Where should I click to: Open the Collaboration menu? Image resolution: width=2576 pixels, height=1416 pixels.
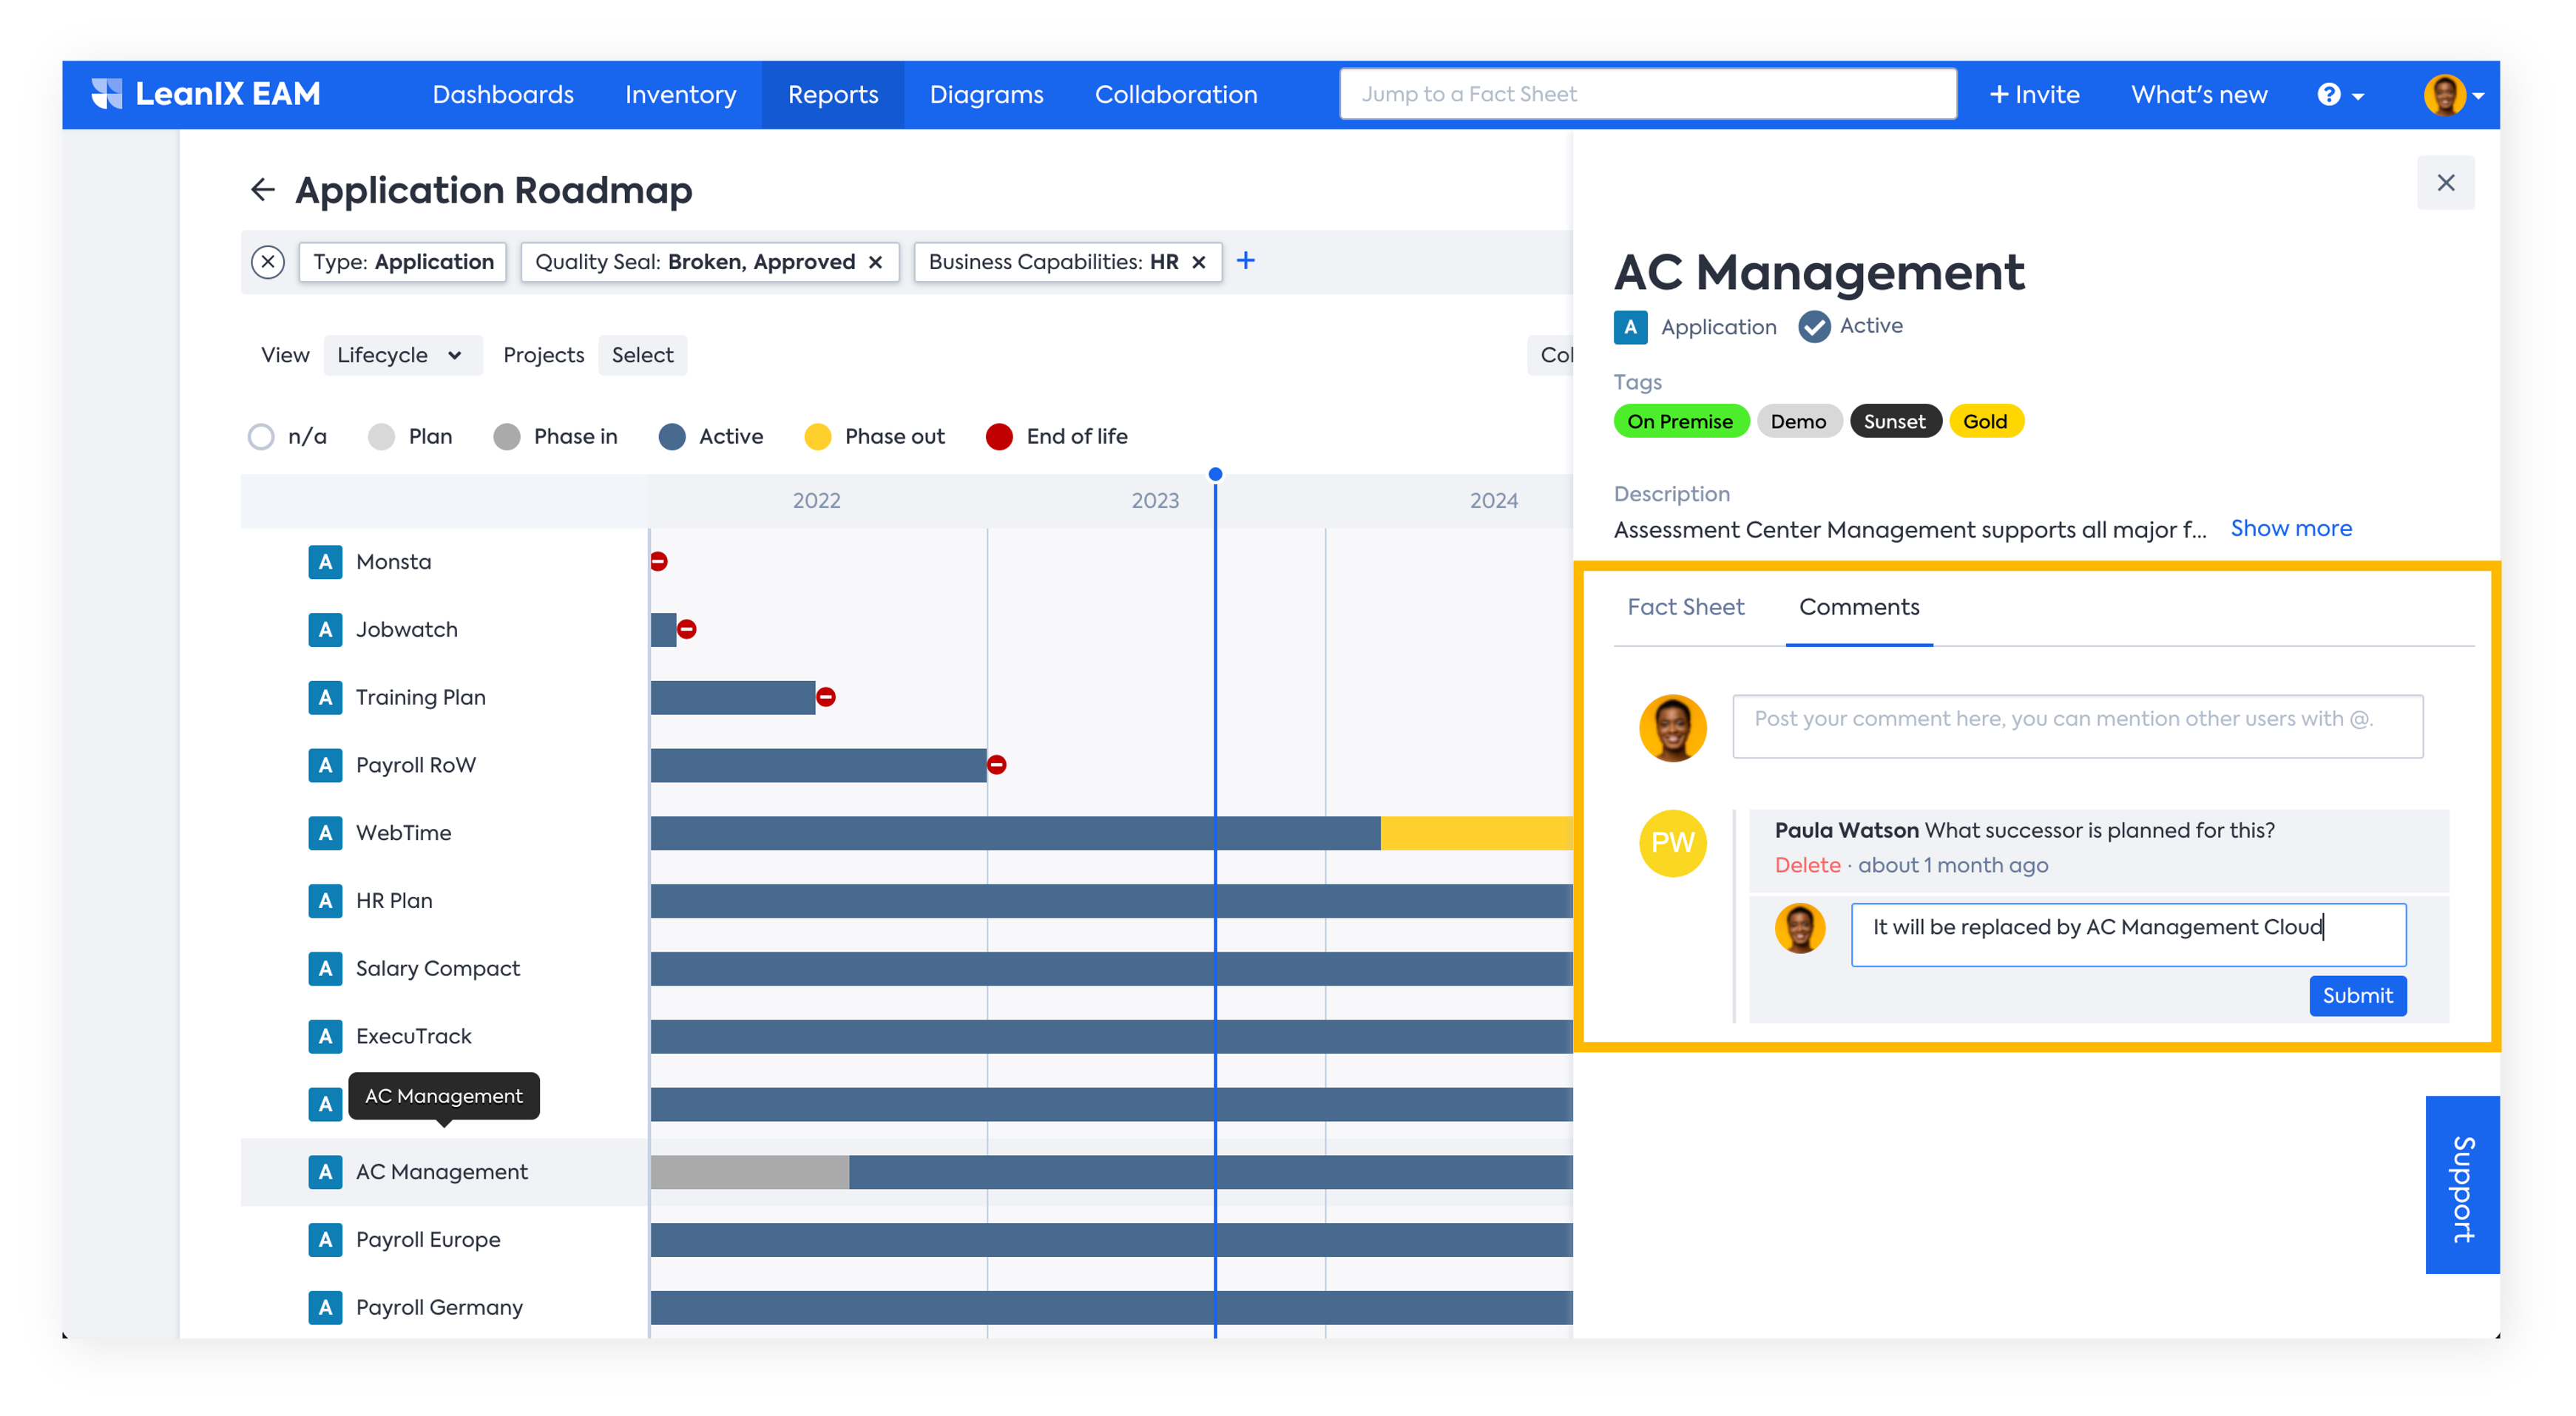coord(1176,95)
